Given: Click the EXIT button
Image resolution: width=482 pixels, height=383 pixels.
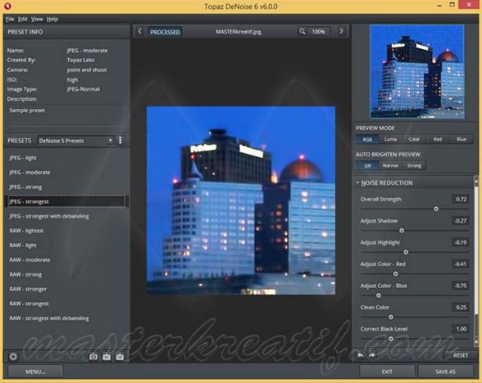Looking at the screenshot, I should 387,372.
